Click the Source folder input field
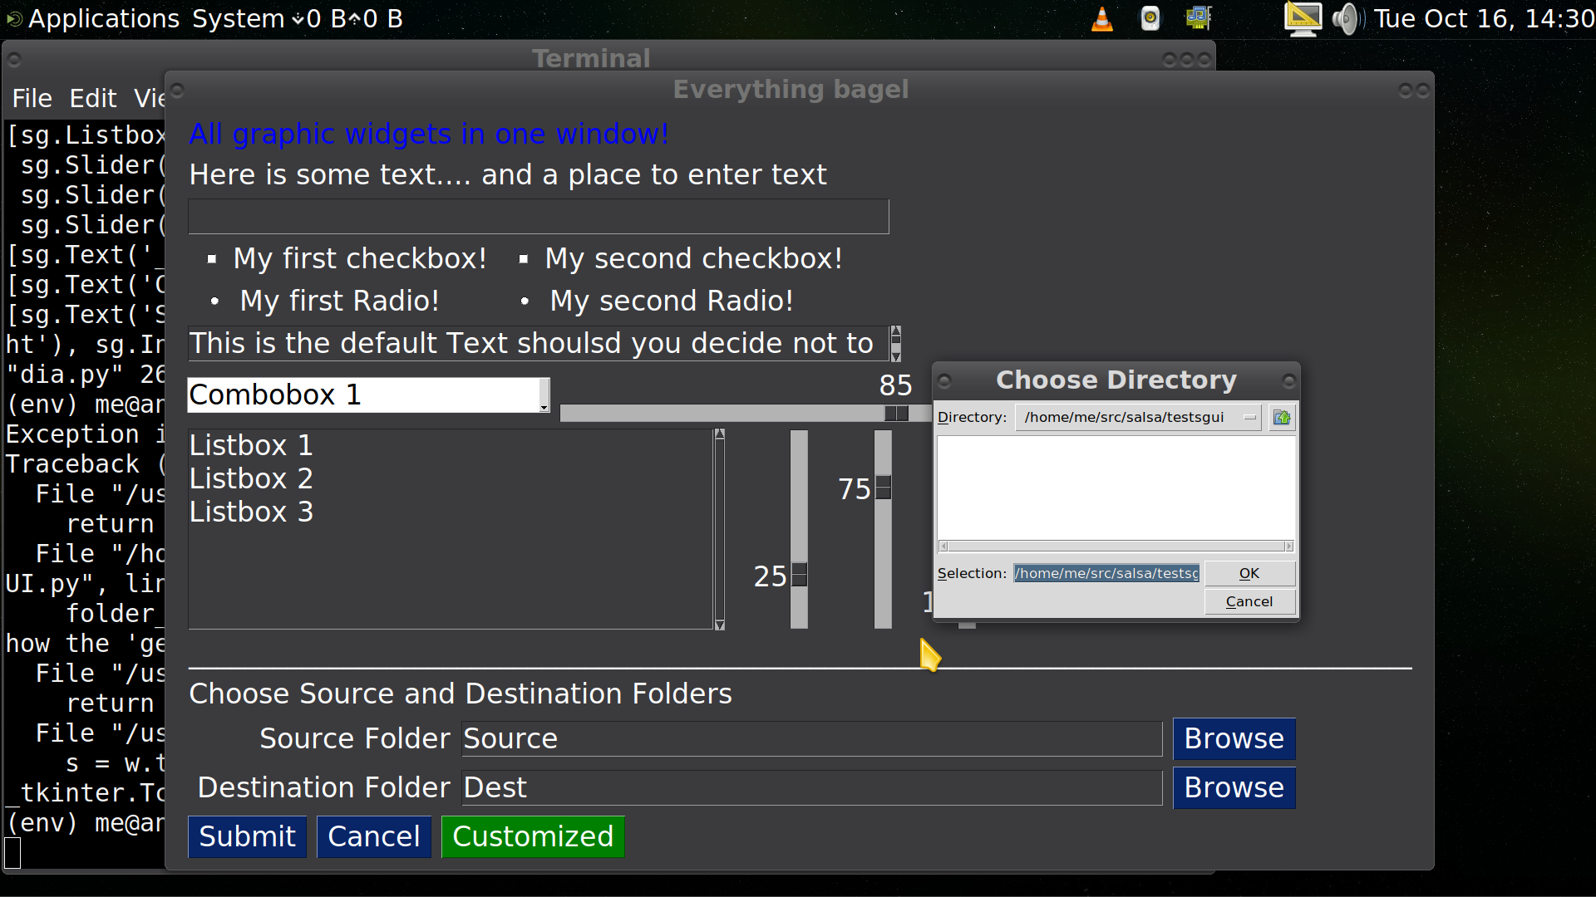1596x897 pixels. click(810, 739)
